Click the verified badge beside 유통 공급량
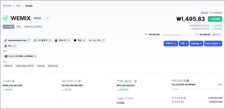The height and width of the screenshot is (109, 225). click(x=188, y=81)
